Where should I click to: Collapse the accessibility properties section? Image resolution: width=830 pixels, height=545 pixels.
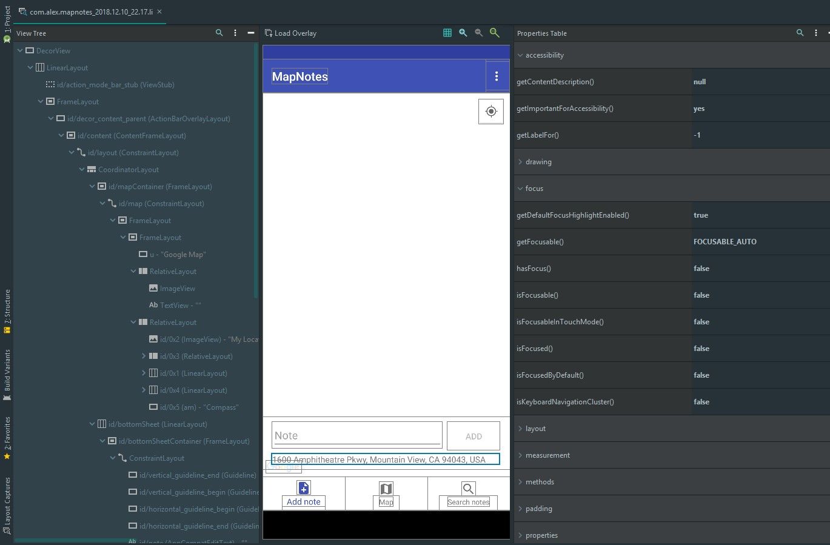pyautogui.click(x=520, y=55)
